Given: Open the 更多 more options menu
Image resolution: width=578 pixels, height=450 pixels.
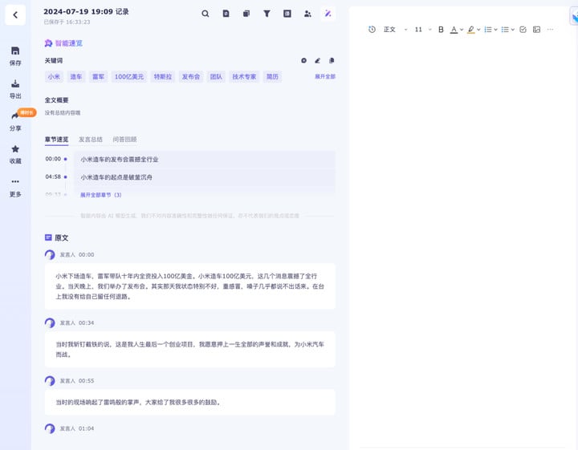Looking at the screenshot, I should 15,181.
